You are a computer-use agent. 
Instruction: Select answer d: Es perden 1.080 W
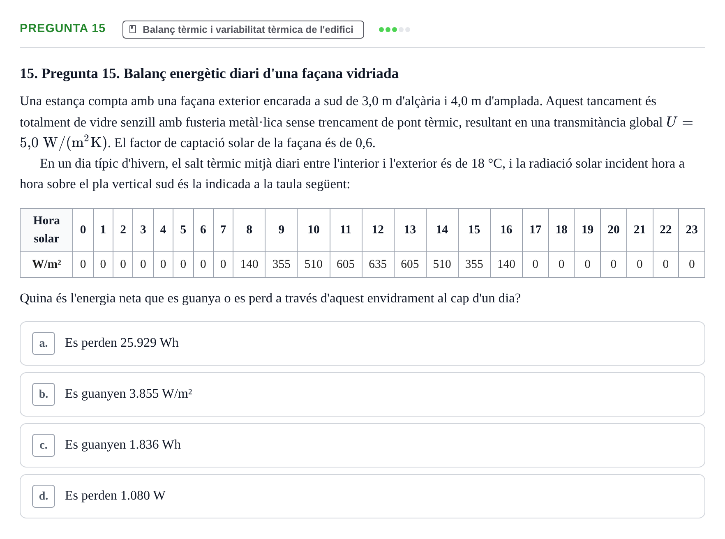click(362, 496)
